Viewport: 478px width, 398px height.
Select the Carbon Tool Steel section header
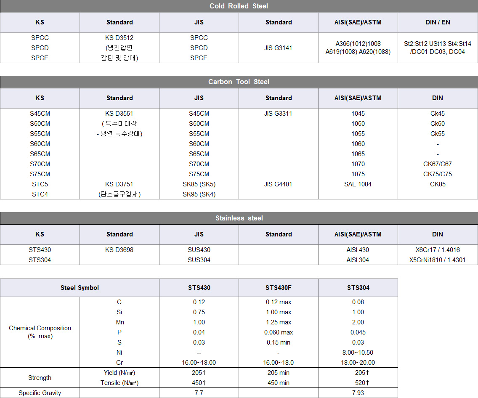click(239, 82)
